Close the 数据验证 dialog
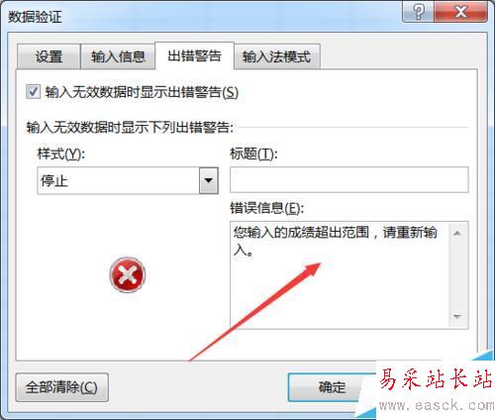The height and width of the screenshot is (420, 495). tap(460, 13)
